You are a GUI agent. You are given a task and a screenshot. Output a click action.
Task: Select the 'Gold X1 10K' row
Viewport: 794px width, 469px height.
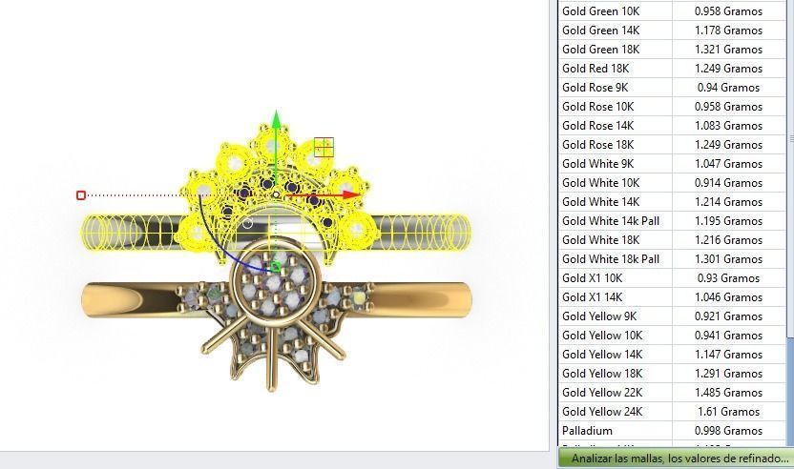(672, 278)
